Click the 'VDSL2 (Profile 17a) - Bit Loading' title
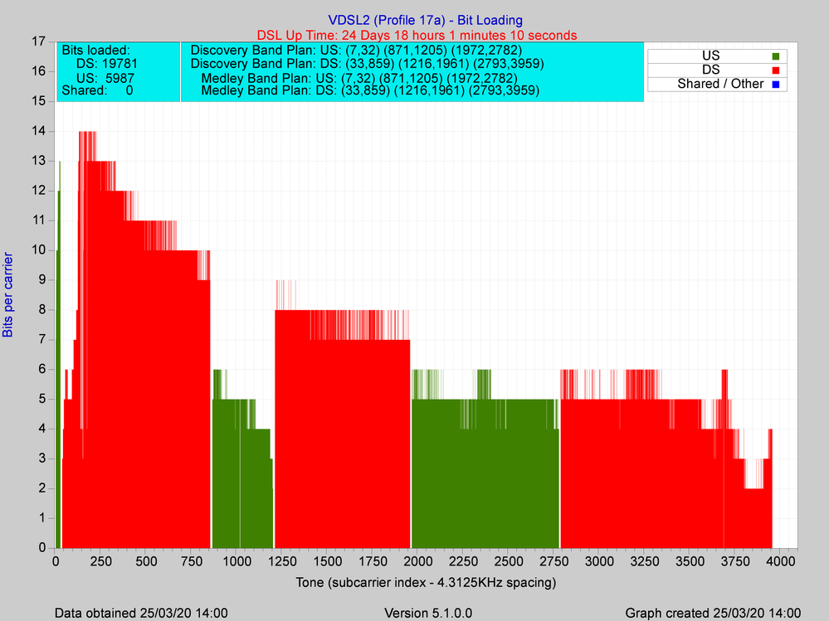The width and height of the screenshot is (829, 621). [x=425, y=20]
